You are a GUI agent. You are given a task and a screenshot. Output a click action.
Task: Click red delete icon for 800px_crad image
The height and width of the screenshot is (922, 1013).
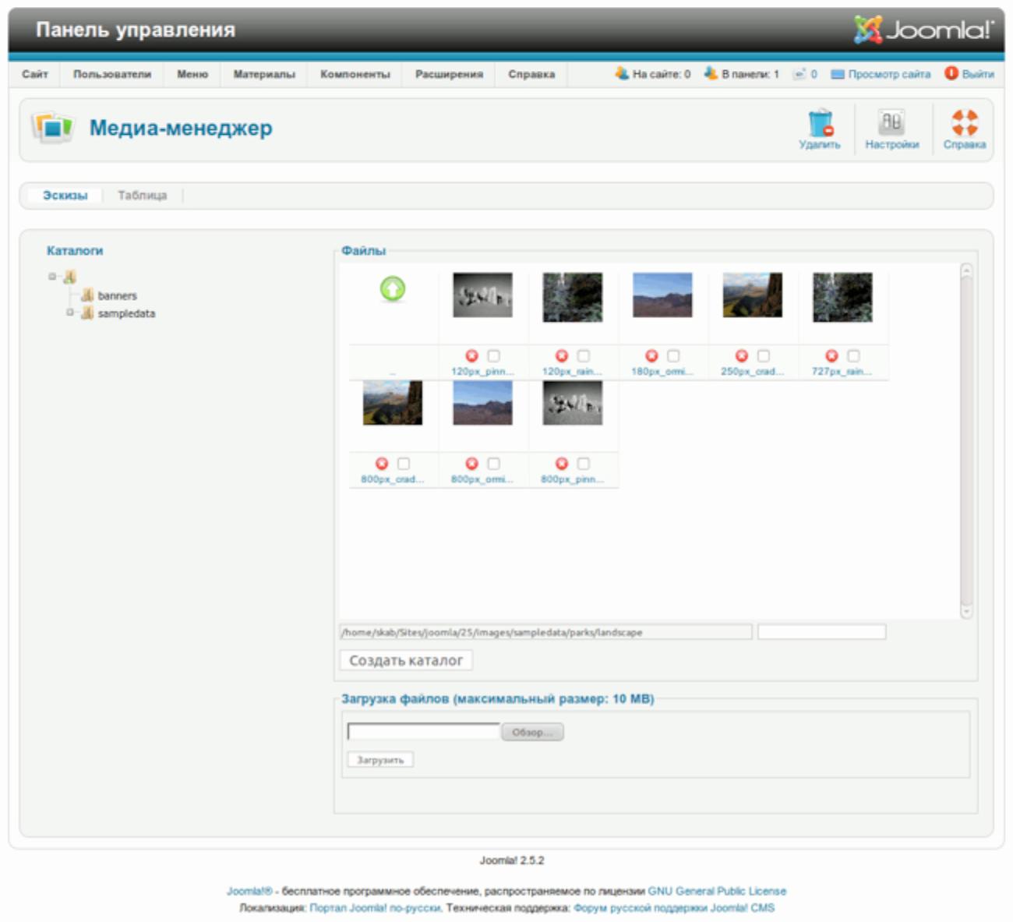[382, 464]
